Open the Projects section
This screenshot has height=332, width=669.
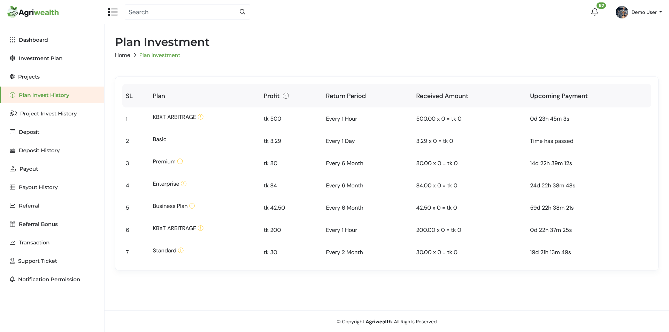(x=29, y=76)
